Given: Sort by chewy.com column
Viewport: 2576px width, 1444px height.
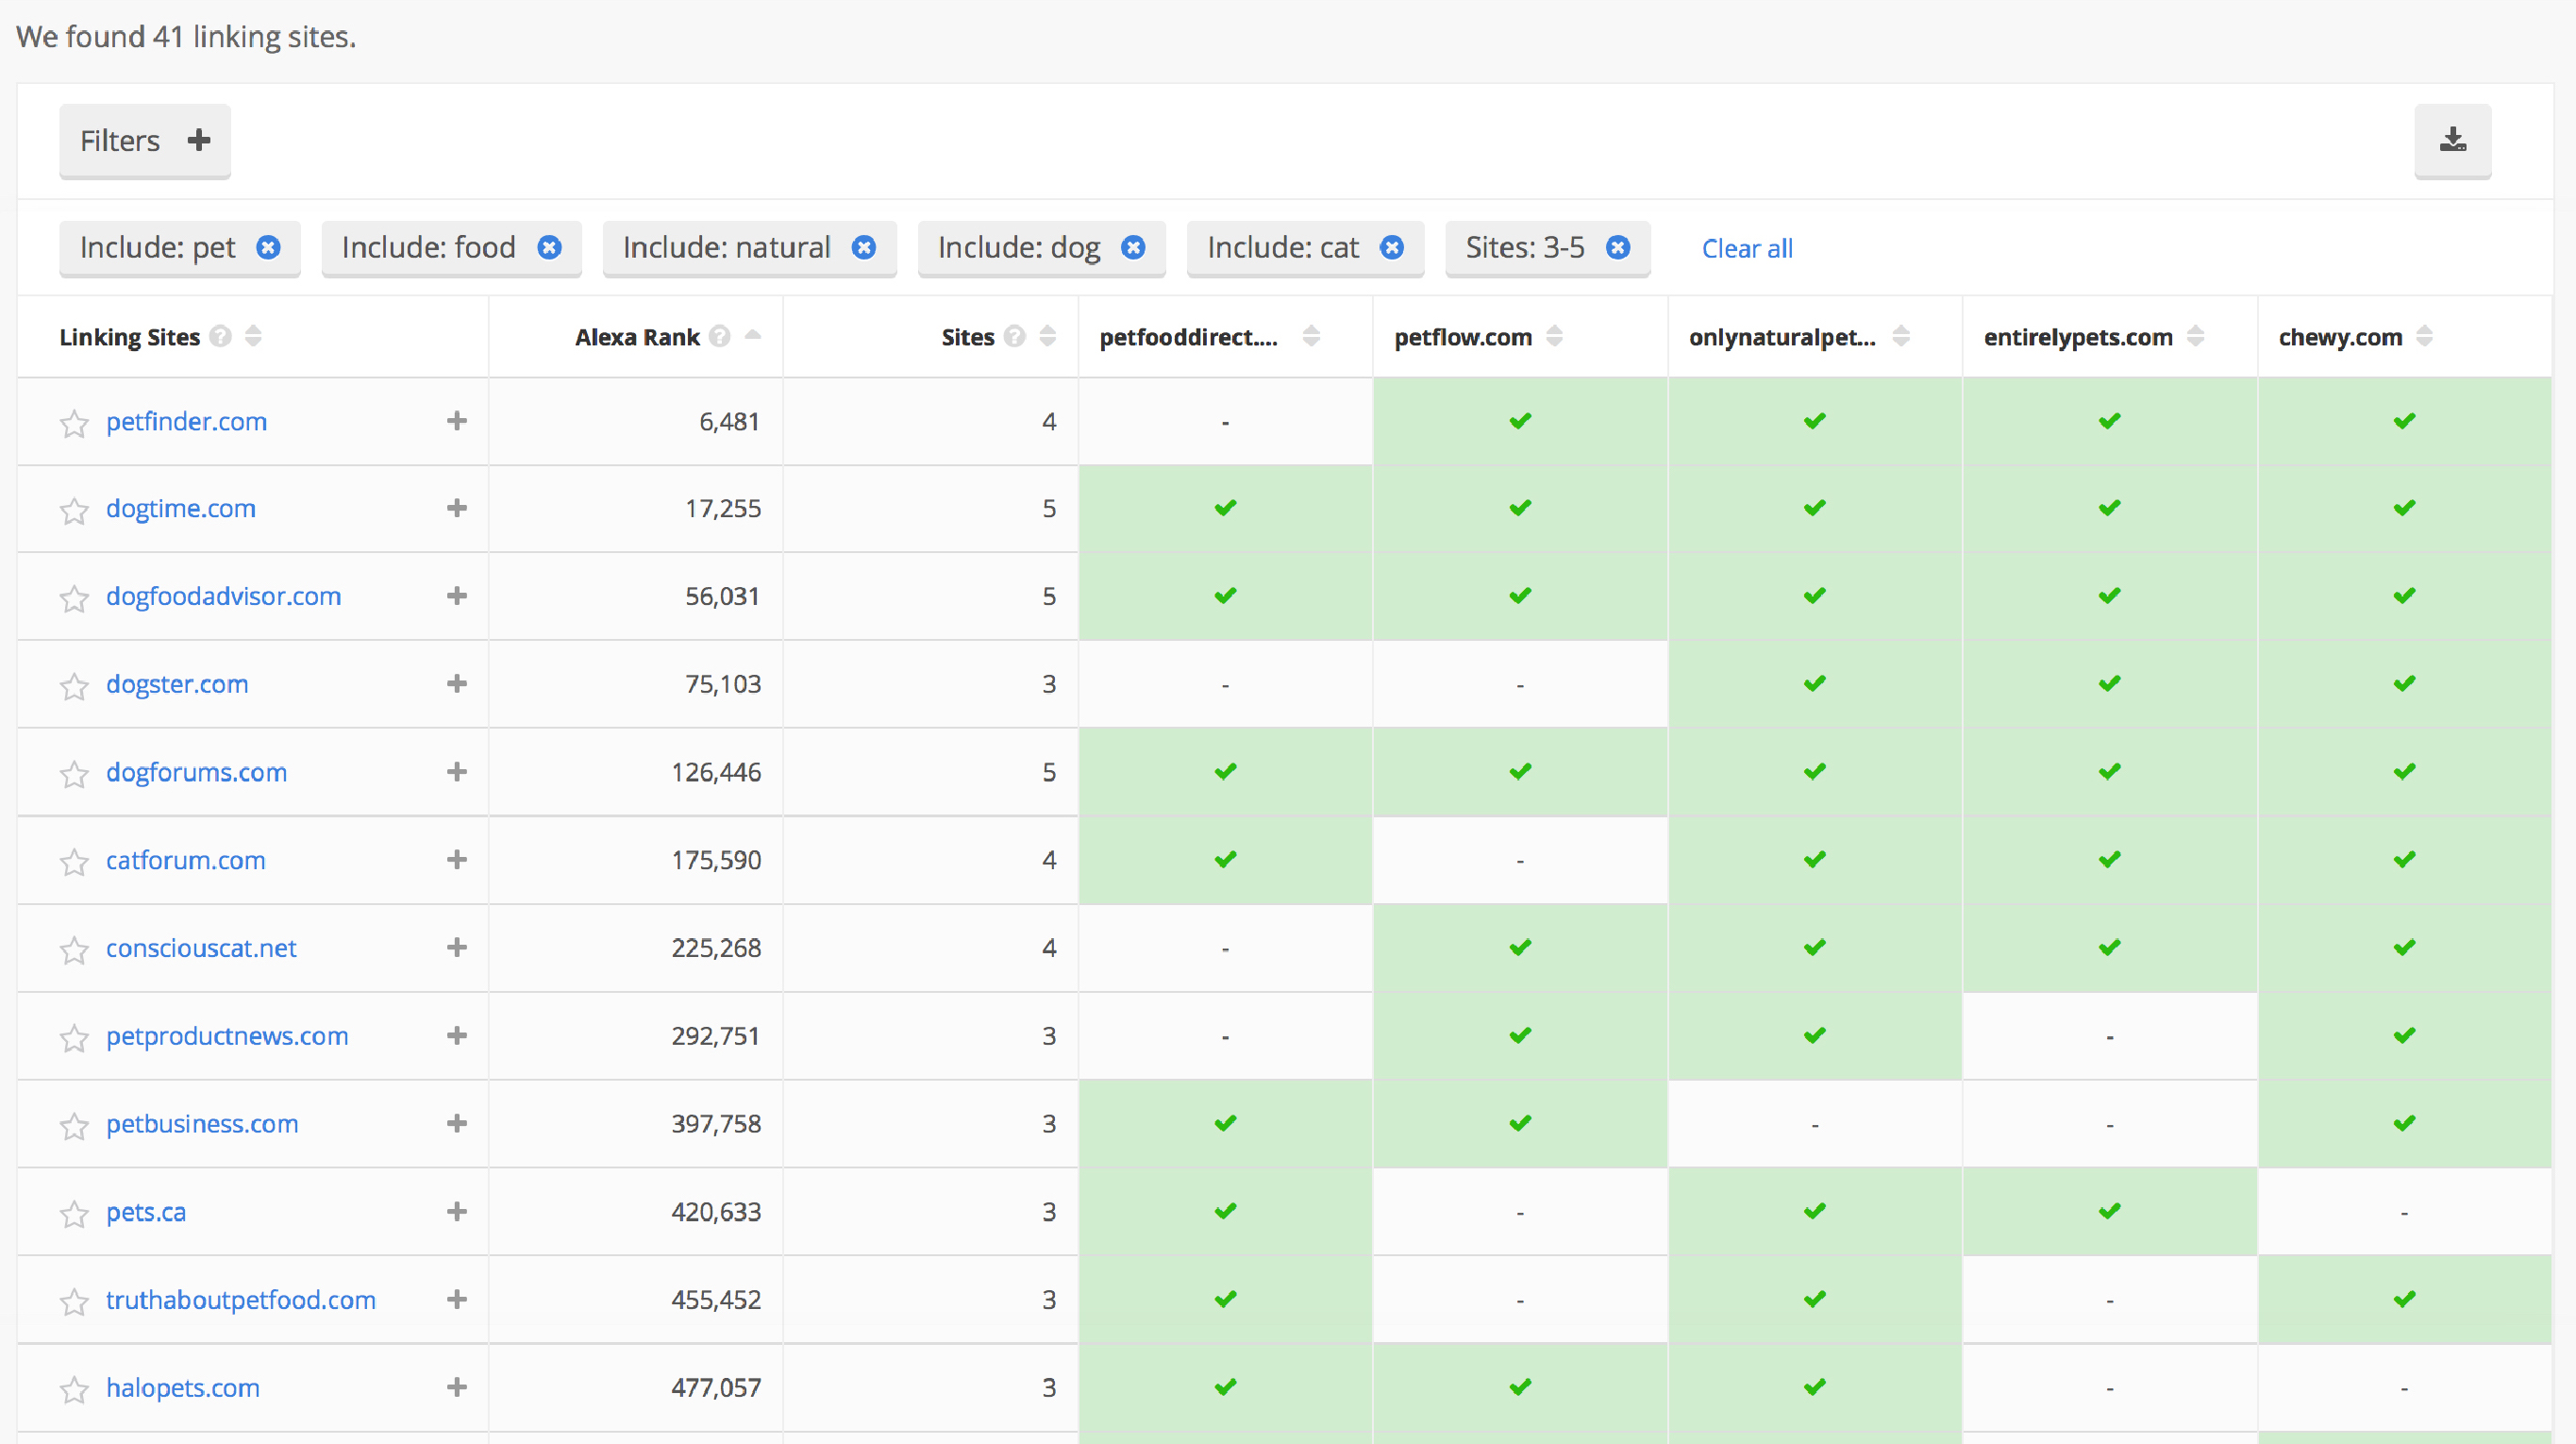Looking at the screenshot, I should (2424, 336).
